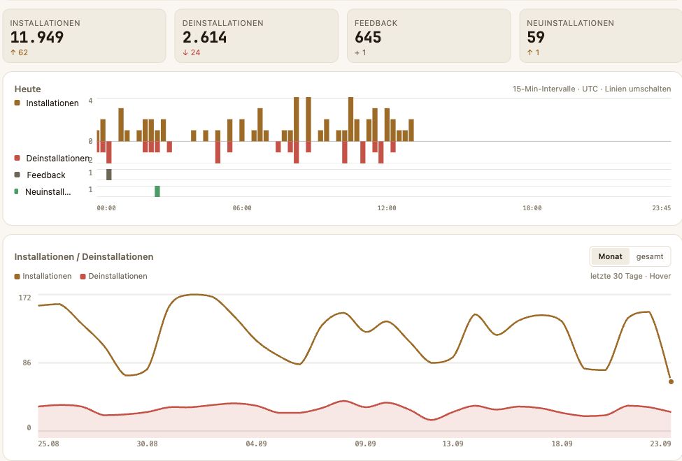Toggle Feedback series in Heute legend
Screen dimensions: 682x461
coord(40,175)
